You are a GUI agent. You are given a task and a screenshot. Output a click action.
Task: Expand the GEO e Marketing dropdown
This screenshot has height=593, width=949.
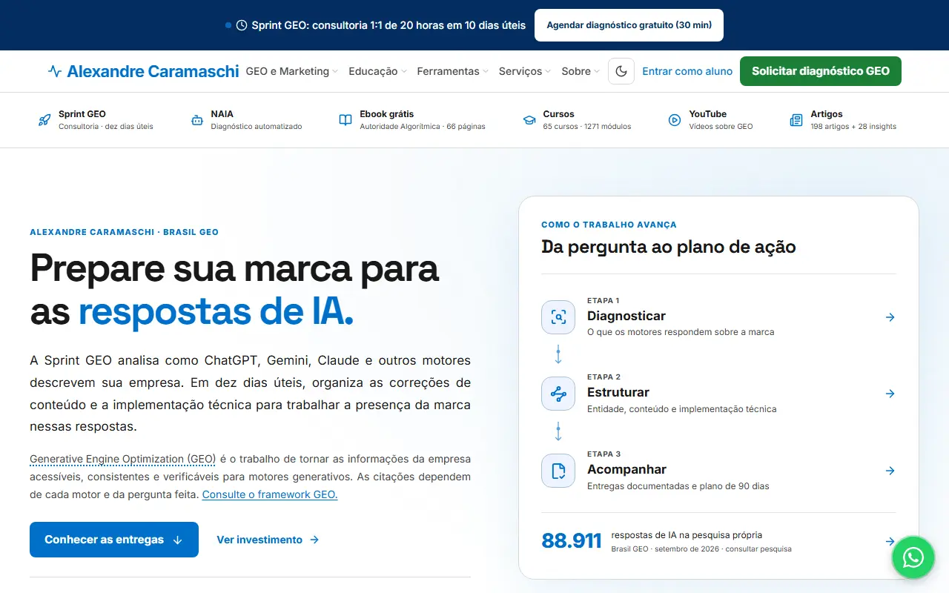[292, 71]
